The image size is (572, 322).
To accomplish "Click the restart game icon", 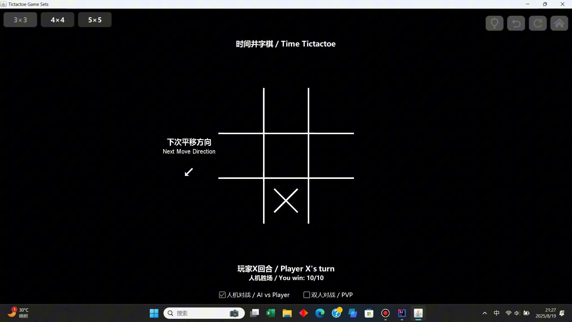I will [538, 23].
